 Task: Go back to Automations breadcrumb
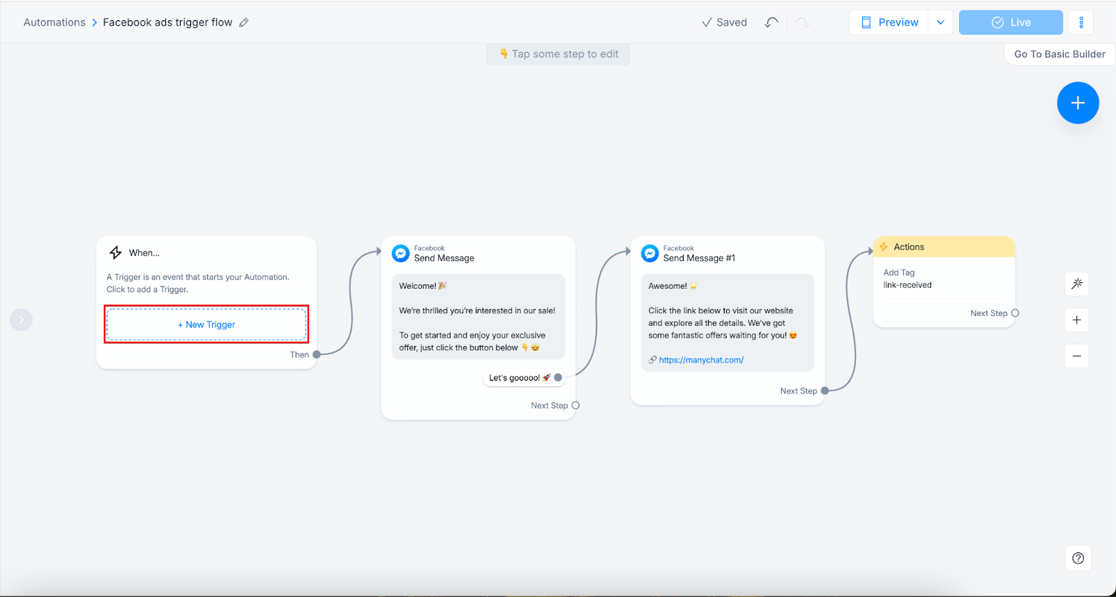[x=54, y=22]
